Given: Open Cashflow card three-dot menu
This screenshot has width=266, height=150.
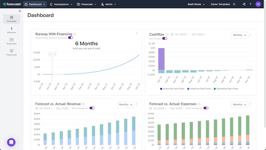Looking at the screenshot, I should pyautogui.click(x=250, y=35).
